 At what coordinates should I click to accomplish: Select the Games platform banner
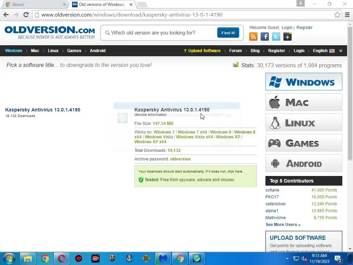(304, 143)
